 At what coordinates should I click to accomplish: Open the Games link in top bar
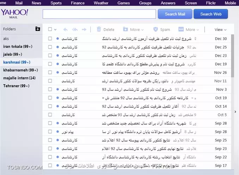click(x=123, y=3)
